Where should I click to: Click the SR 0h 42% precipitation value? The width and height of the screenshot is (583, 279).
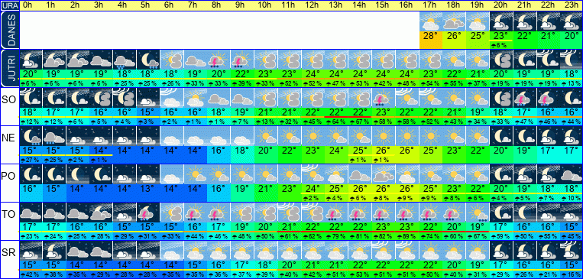coord(31,274)
